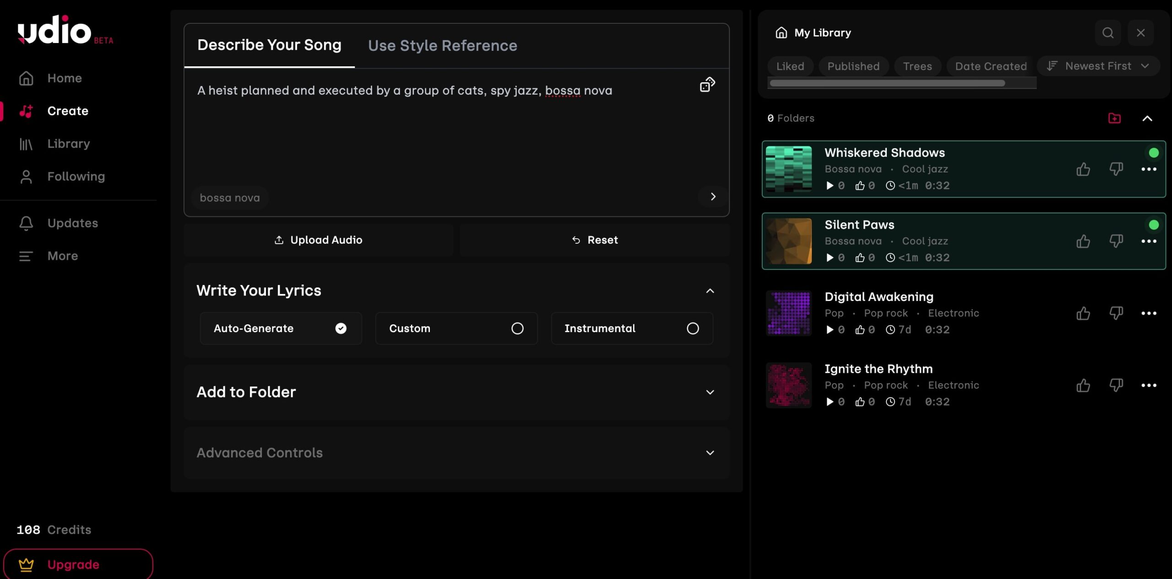
Task: Click the Upload Audio button
Action: [x=318, y=240]
